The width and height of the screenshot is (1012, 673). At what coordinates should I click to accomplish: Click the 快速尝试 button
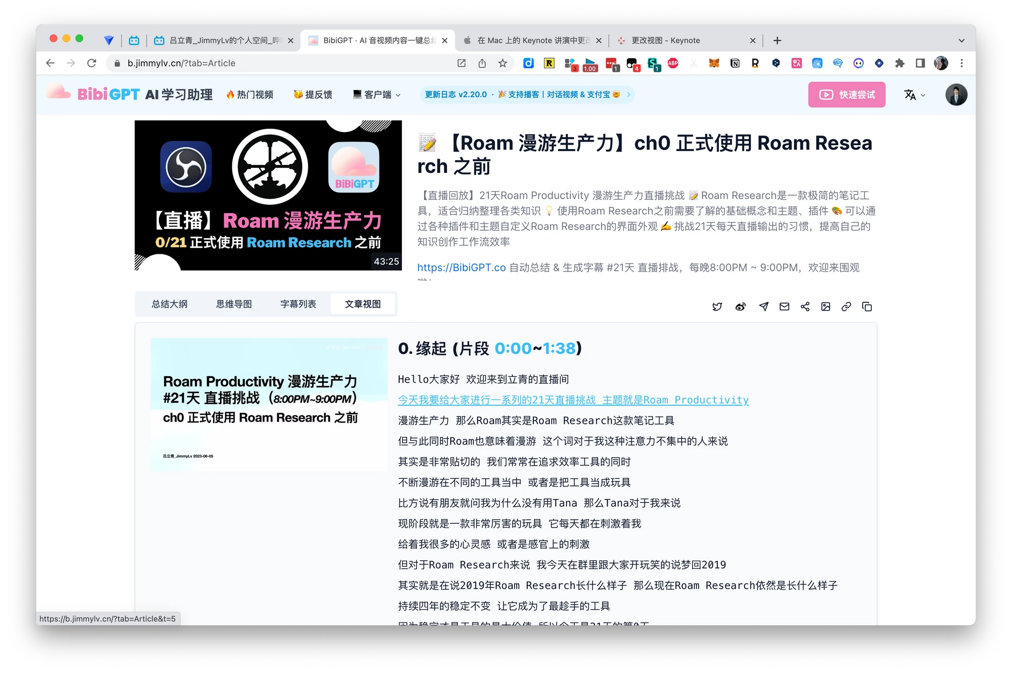coord(847,95)
